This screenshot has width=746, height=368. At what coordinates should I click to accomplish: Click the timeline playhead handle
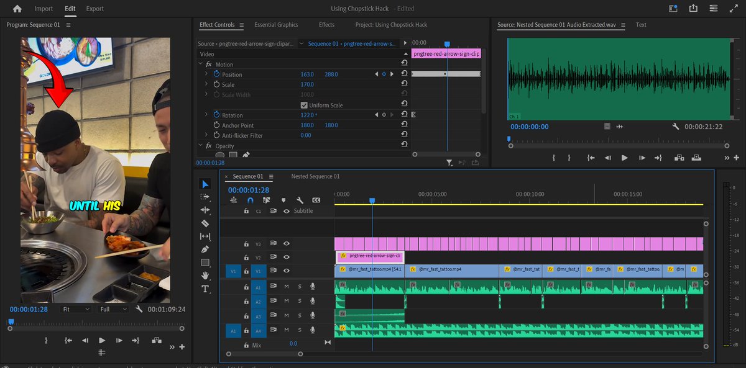coord(372,200)
